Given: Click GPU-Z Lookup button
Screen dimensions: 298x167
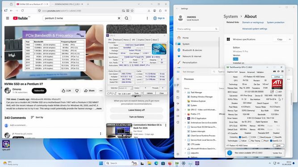Looking at the screenshot, I should 277,77.
